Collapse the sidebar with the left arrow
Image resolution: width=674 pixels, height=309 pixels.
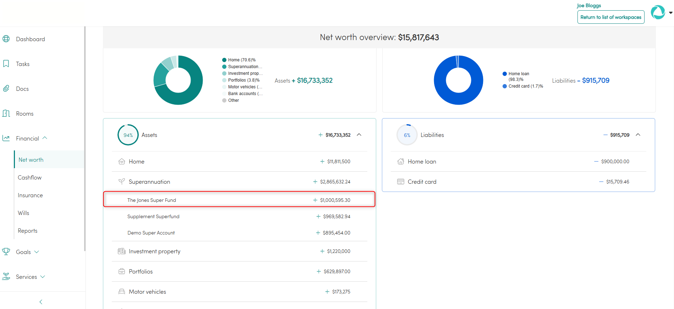tap(41, 302)
